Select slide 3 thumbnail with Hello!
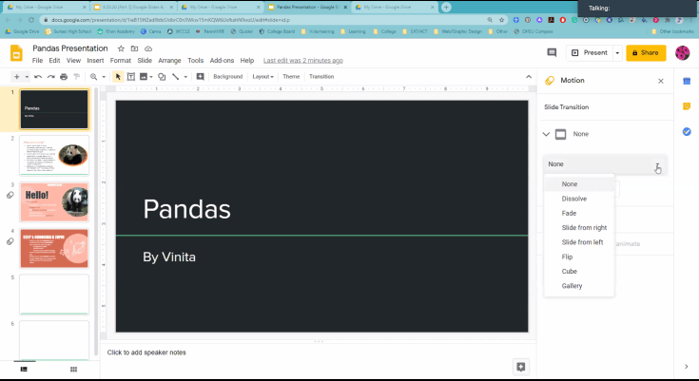This screenshot has height=381, width=699. (x=54, y=200)
